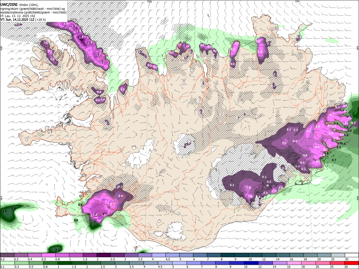Select bottom-row blue swatch between 8 and 9
This screenshot has height=269, width=359.
pos(223,263)
